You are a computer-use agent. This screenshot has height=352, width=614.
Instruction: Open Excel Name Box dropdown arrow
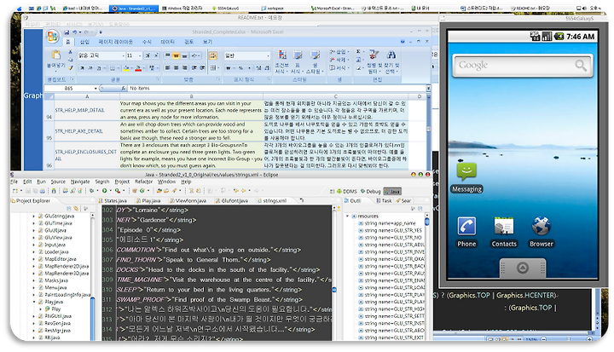pos(96,89)
